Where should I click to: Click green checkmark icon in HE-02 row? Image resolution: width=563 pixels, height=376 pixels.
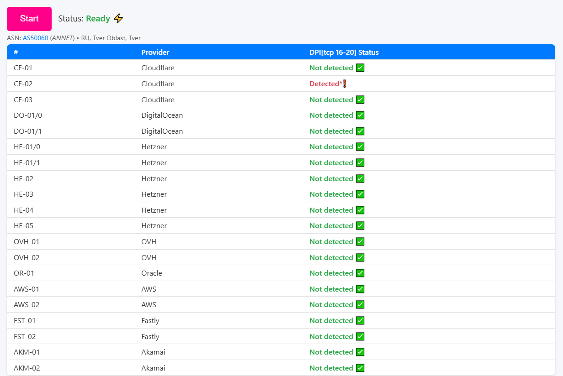tap(360, 178)
